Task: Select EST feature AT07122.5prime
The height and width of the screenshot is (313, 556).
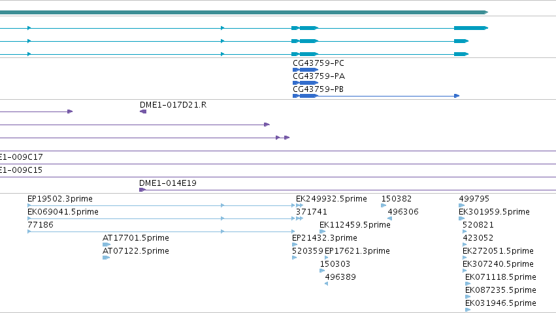Action: click(x=135, y=251)
